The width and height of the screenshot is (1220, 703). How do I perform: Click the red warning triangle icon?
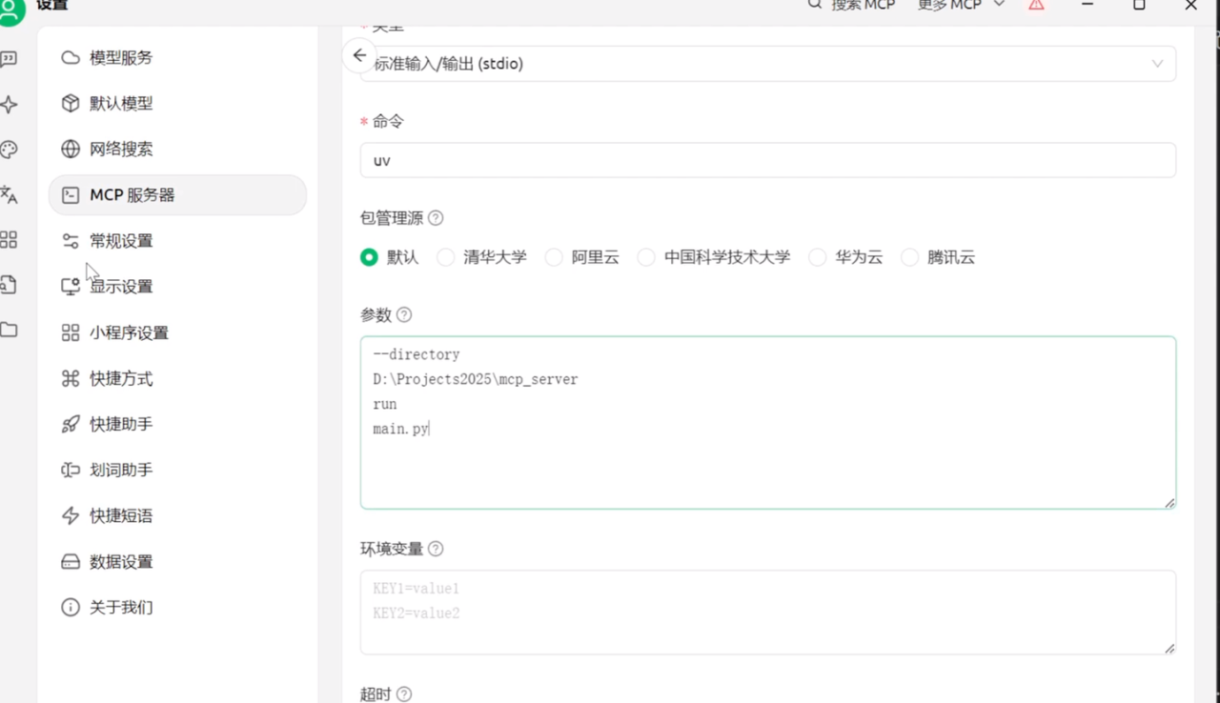point(1036,5)
